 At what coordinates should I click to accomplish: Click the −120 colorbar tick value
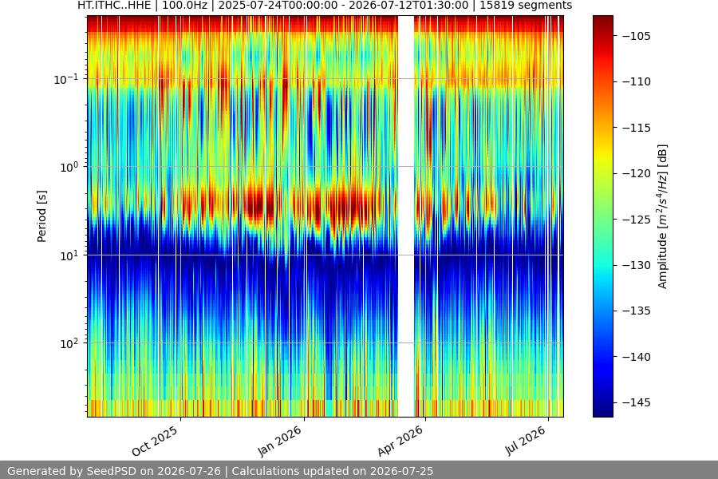(x=637, y=173)
